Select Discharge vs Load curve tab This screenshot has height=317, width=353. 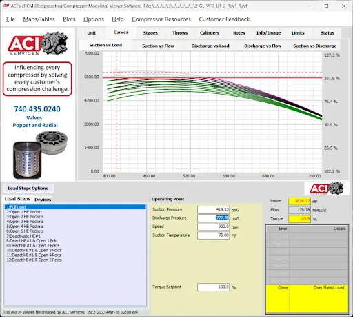click(x=210, y=46)
